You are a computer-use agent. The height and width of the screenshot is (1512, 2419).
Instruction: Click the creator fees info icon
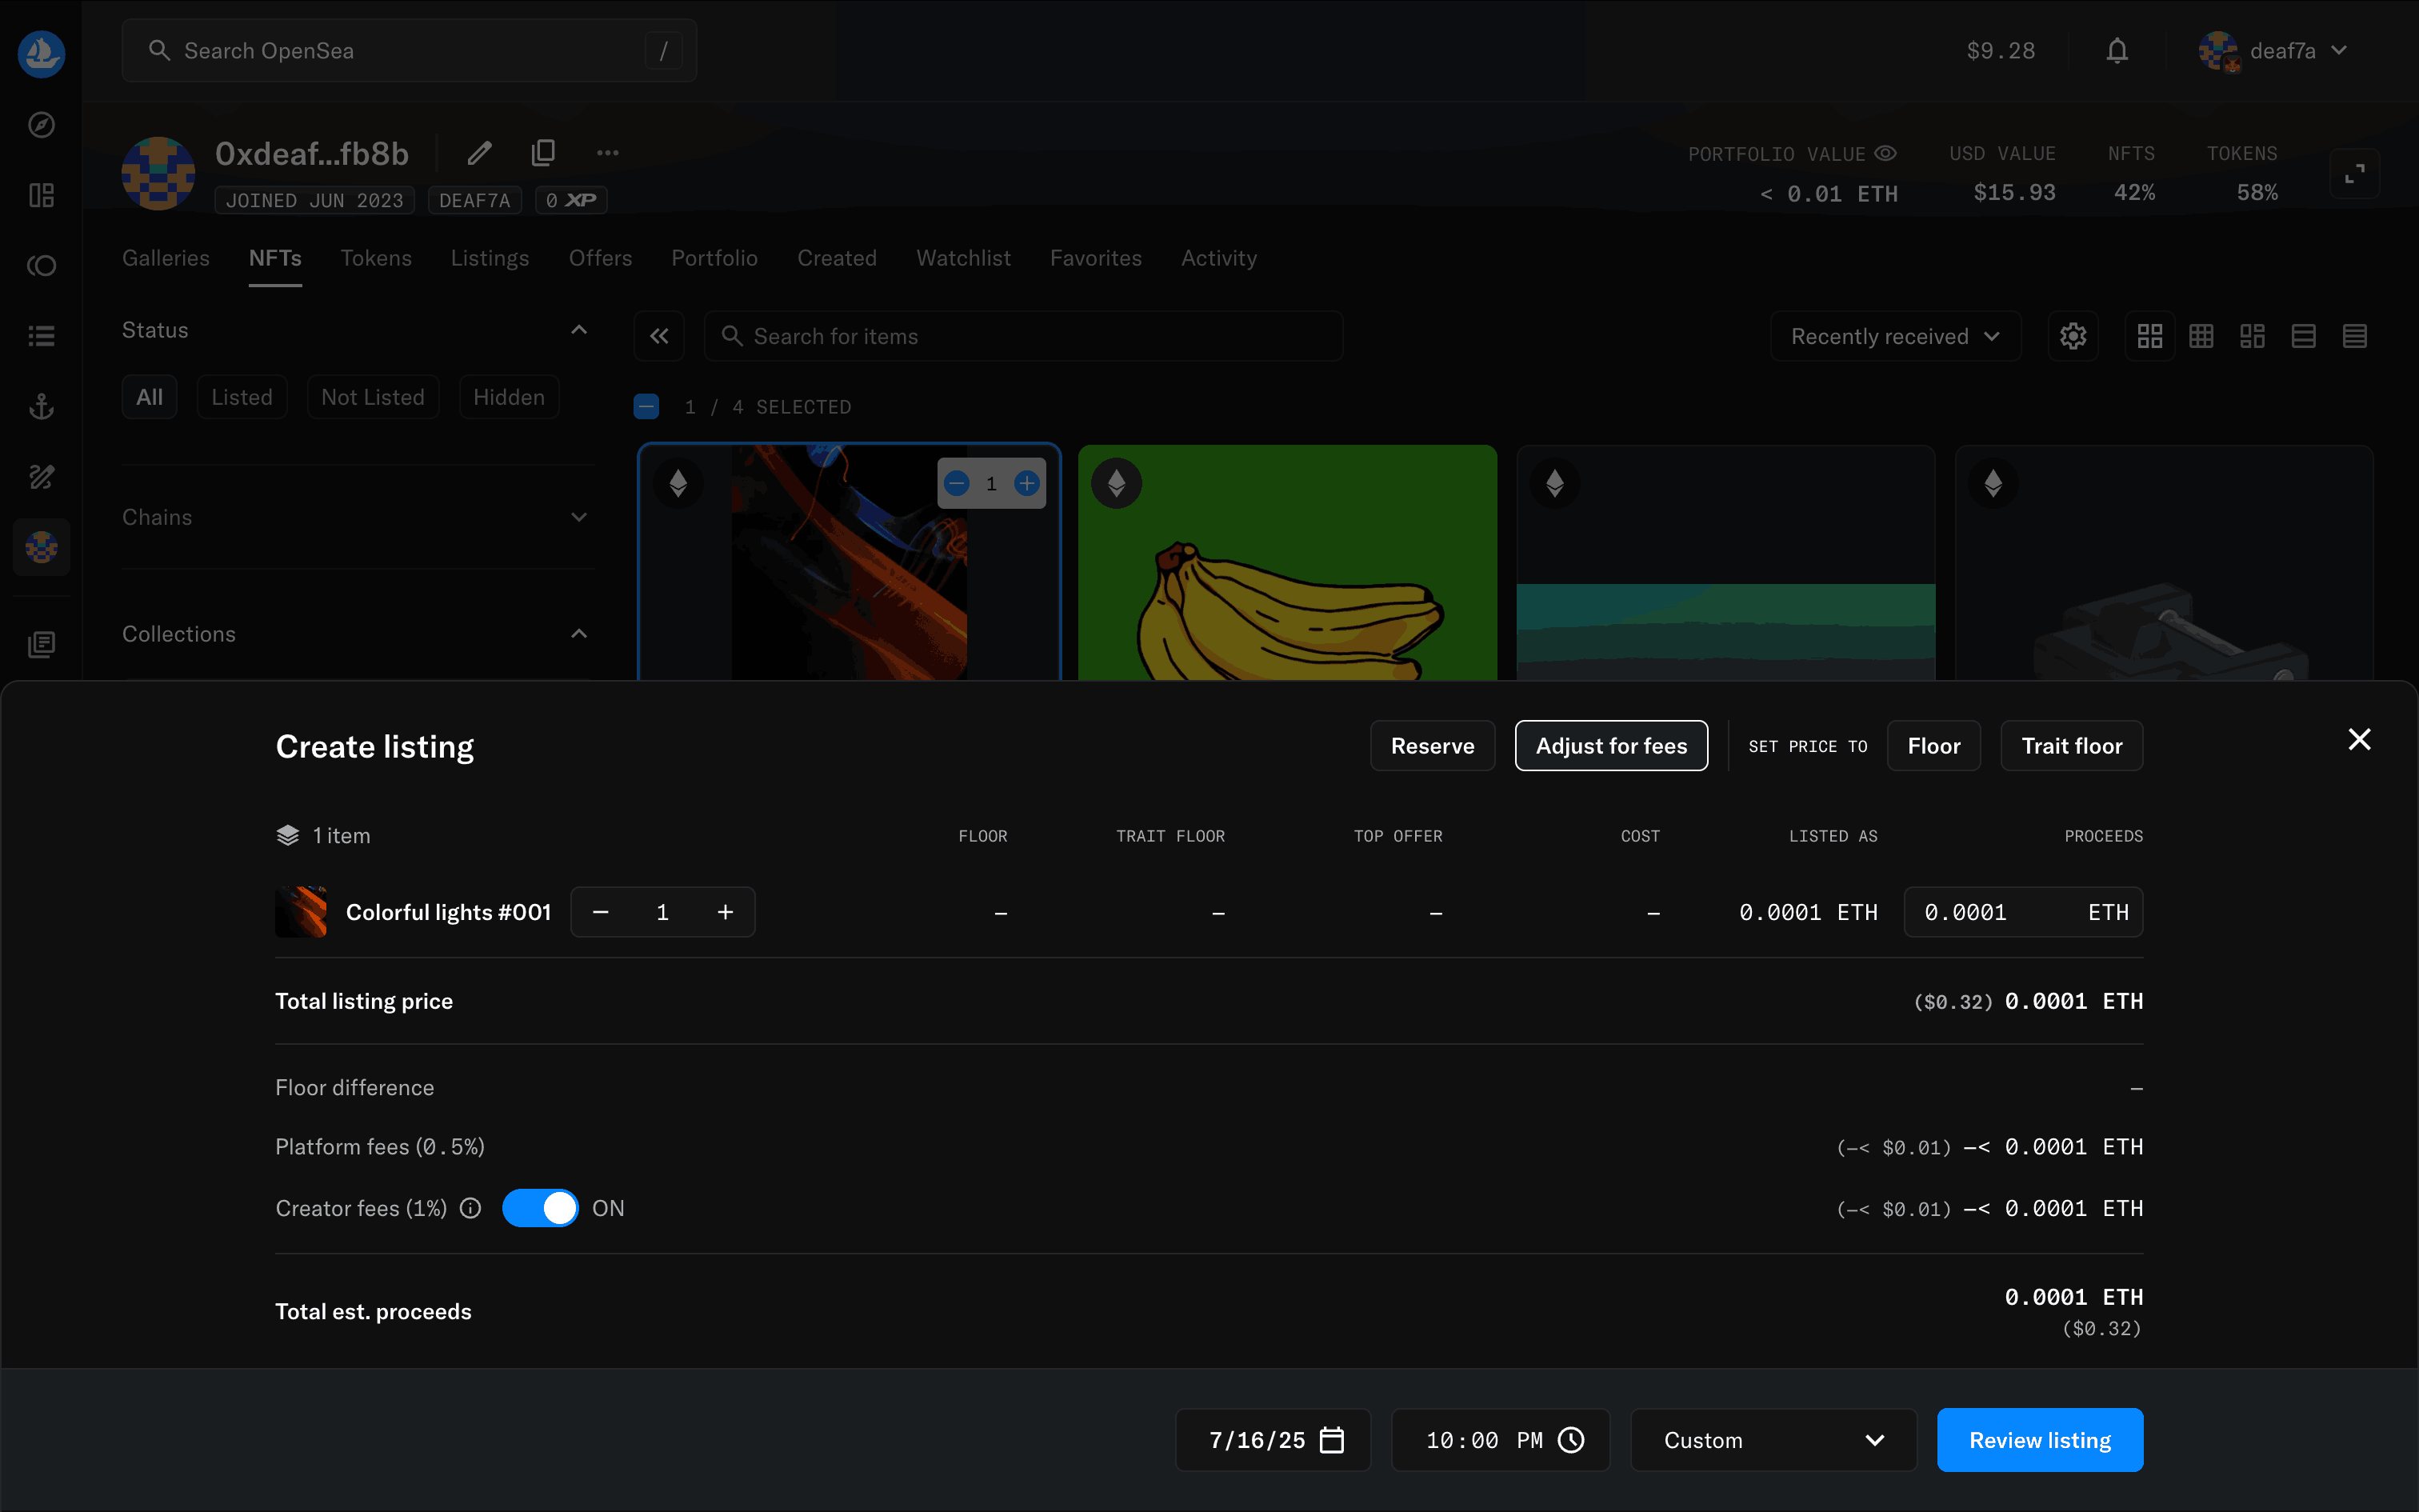pos(471,1208)
